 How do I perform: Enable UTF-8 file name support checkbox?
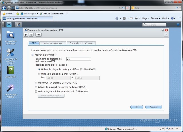(x=36, y=87)
